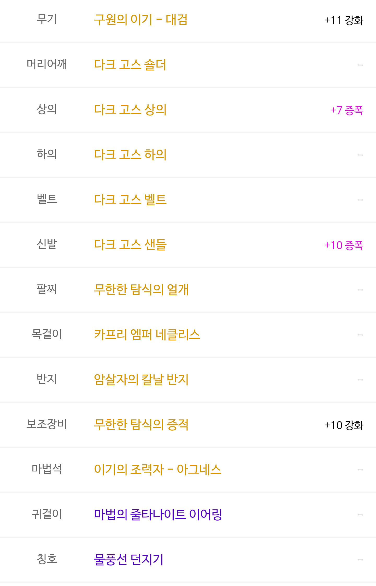Click 이기의 조력자 - 아그네스 magic stone
This screenshot has height=586, width=376.
(x=157, y=470)
